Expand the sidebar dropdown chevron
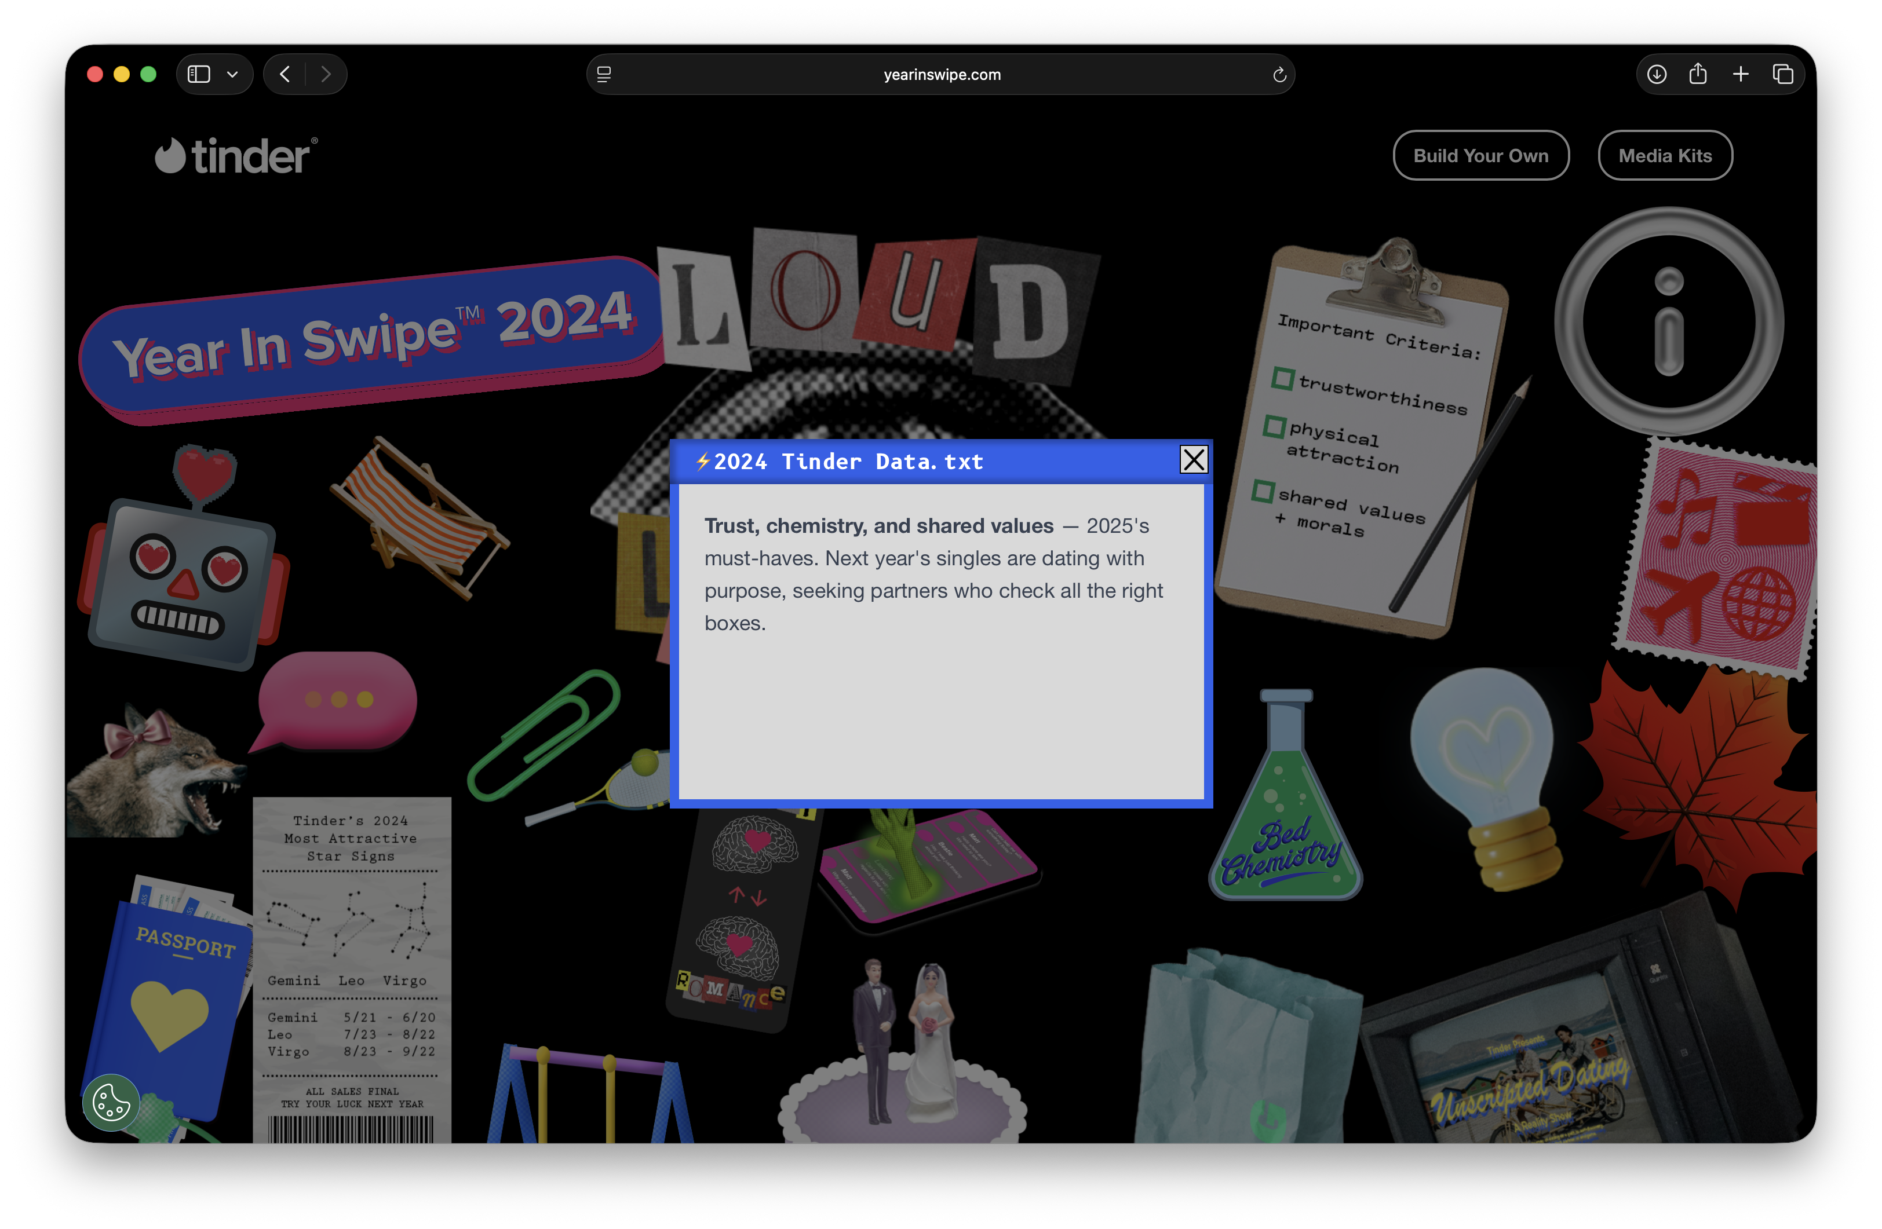 [x=232, y=74]
